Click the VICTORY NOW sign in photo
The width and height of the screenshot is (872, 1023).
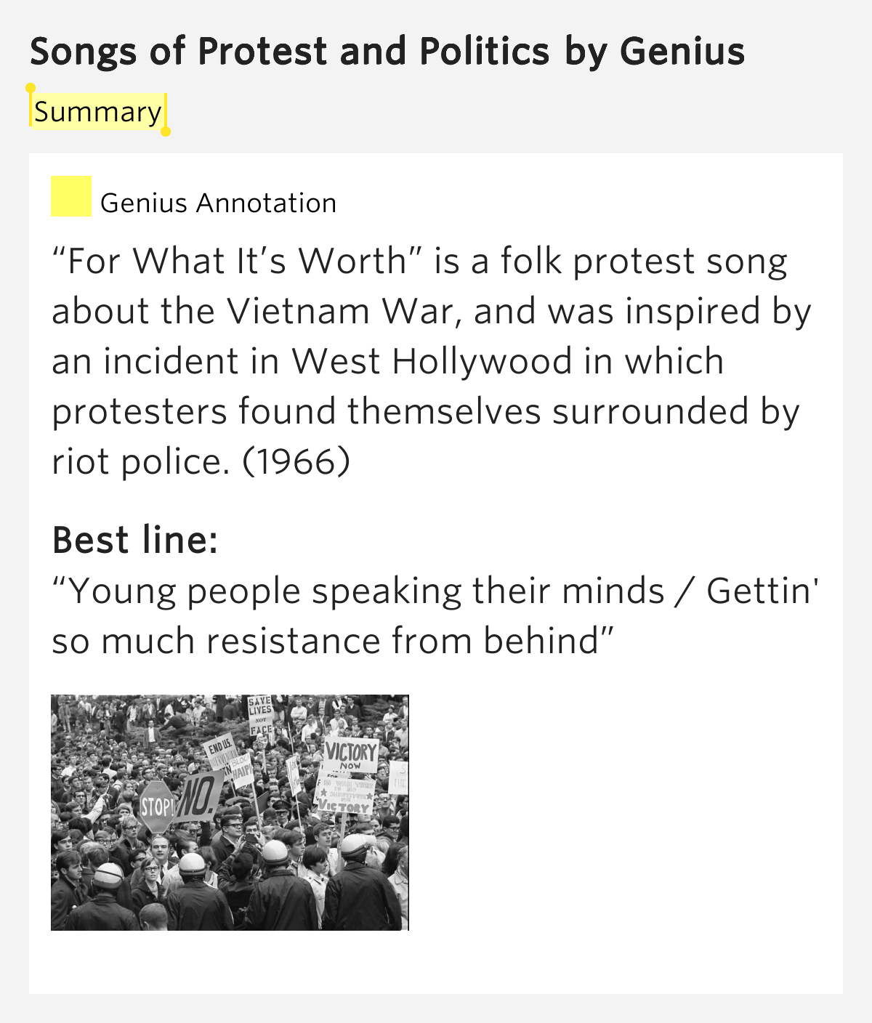click(x=351, y=756)
